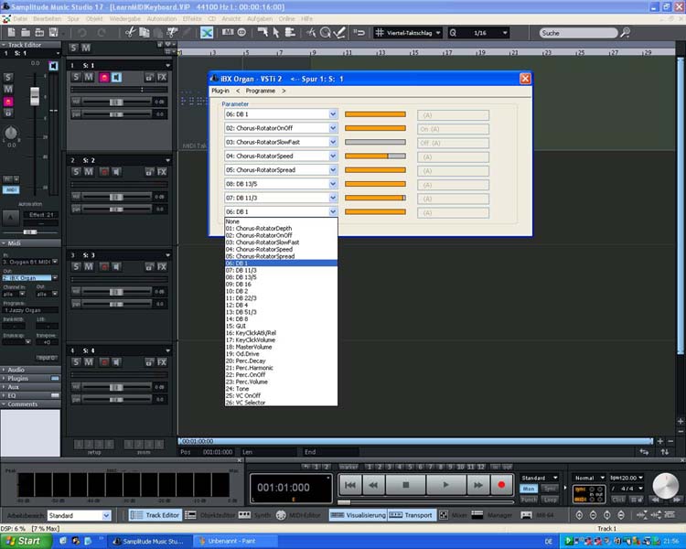
Task: Click lock icon on track S: 2
Action: (x=150, y=172)
